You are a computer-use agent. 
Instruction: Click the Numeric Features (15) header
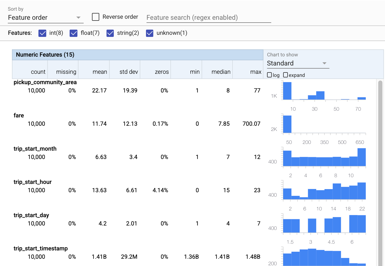click(x=45, y=55)
